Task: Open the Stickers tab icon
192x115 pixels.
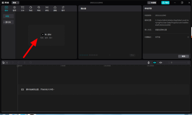Action: tap(31, 9)
